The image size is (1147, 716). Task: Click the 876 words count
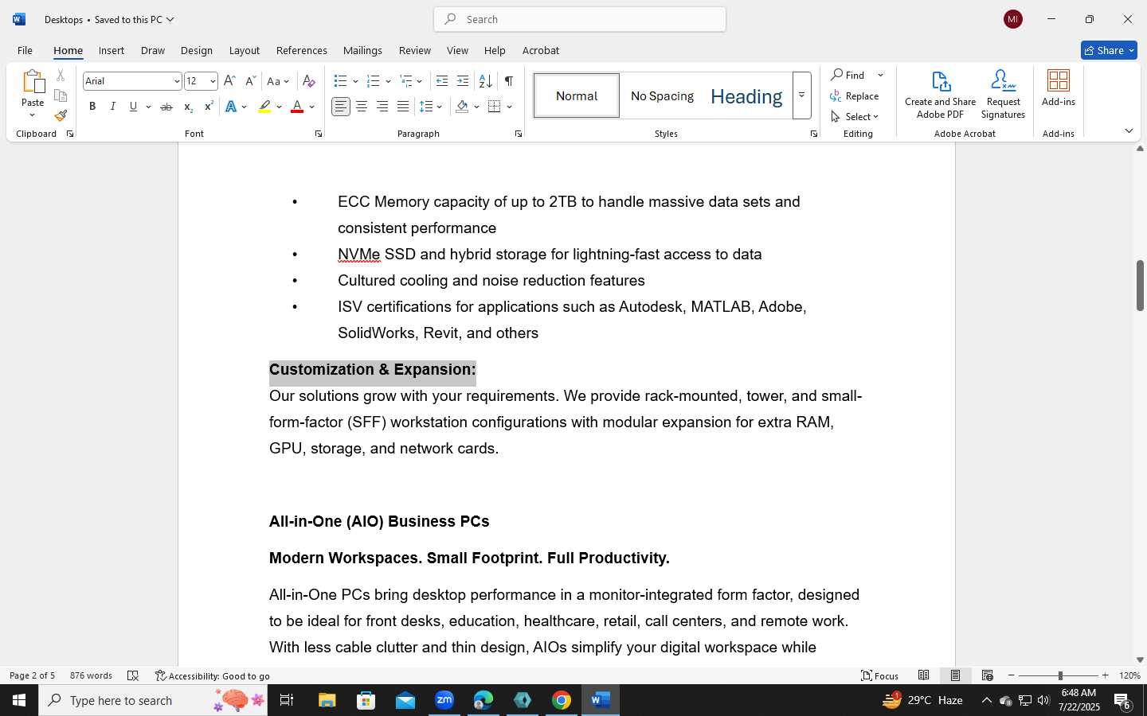(91, 675)
